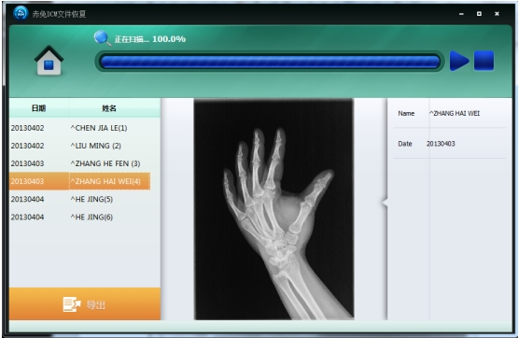Click date 20130404 beside HE JING(6)
Viewport: 519px width, 338px height.
(27, 217)
